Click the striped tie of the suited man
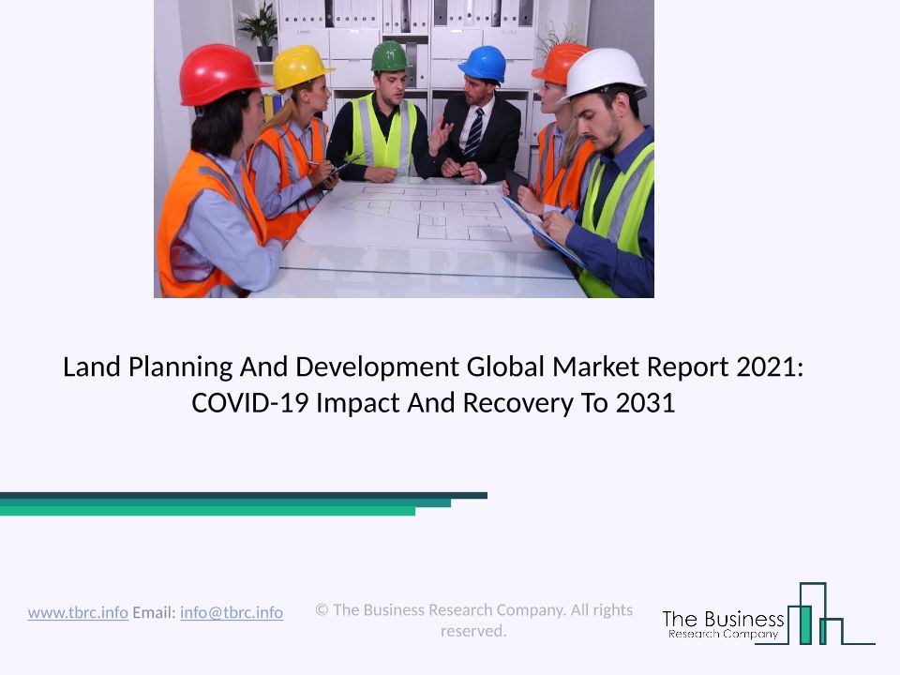The width and height of the screenshot is (900, 675). point(474,133)
